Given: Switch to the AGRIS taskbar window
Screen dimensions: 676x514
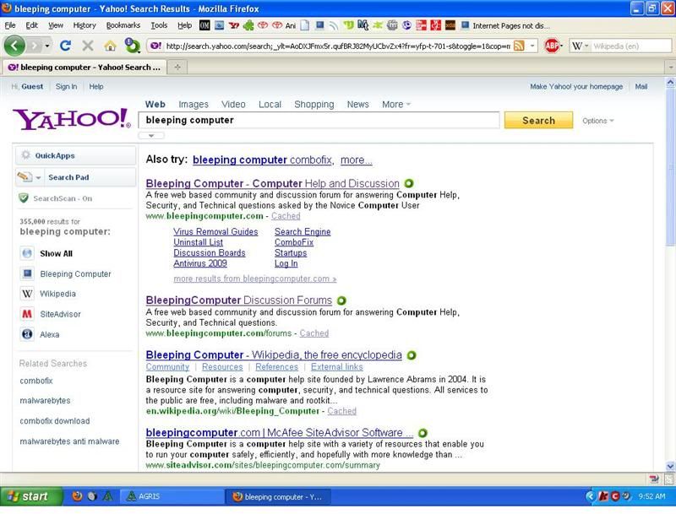Looking at the screenshot, I should pos(172,496).
